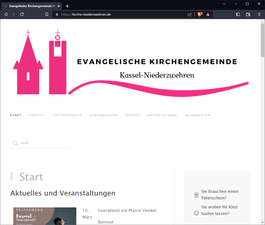Click the Brave Rewards triangle icon

point(208,14)
